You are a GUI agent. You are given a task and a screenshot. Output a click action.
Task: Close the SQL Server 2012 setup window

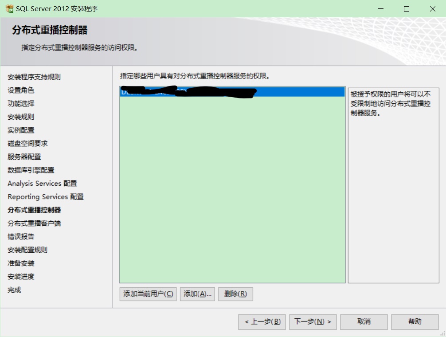pos(433,9)
